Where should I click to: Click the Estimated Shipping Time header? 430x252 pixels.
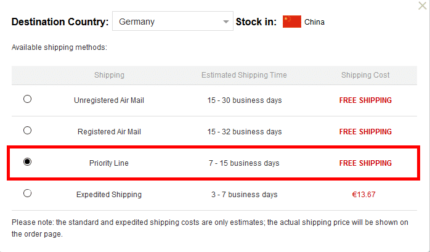tap(244, 75)
